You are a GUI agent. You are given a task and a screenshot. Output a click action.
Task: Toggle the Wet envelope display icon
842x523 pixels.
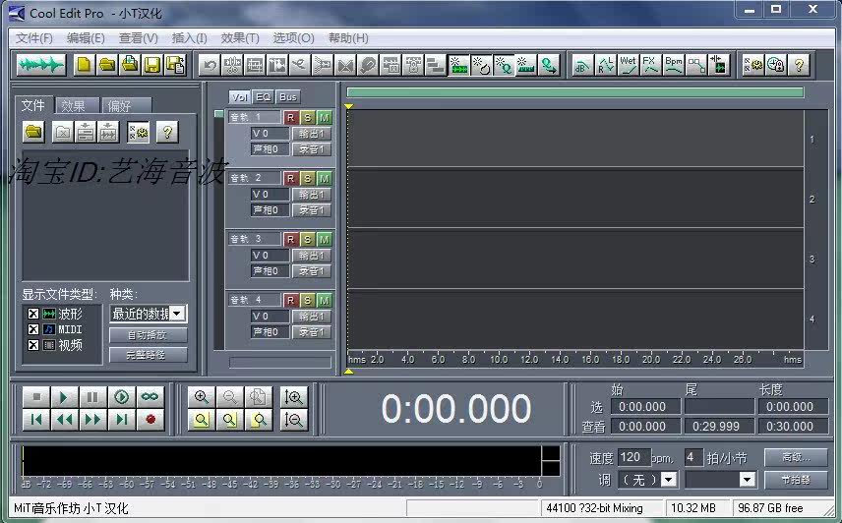coord(628,66)
